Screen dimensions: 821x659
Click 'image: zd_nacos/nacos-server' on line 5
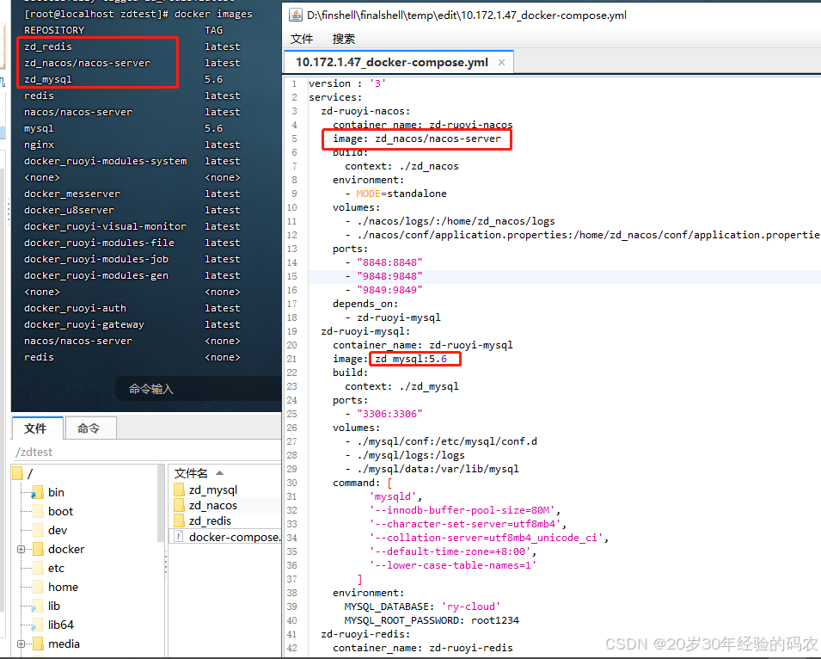click(x=417, y=139)
